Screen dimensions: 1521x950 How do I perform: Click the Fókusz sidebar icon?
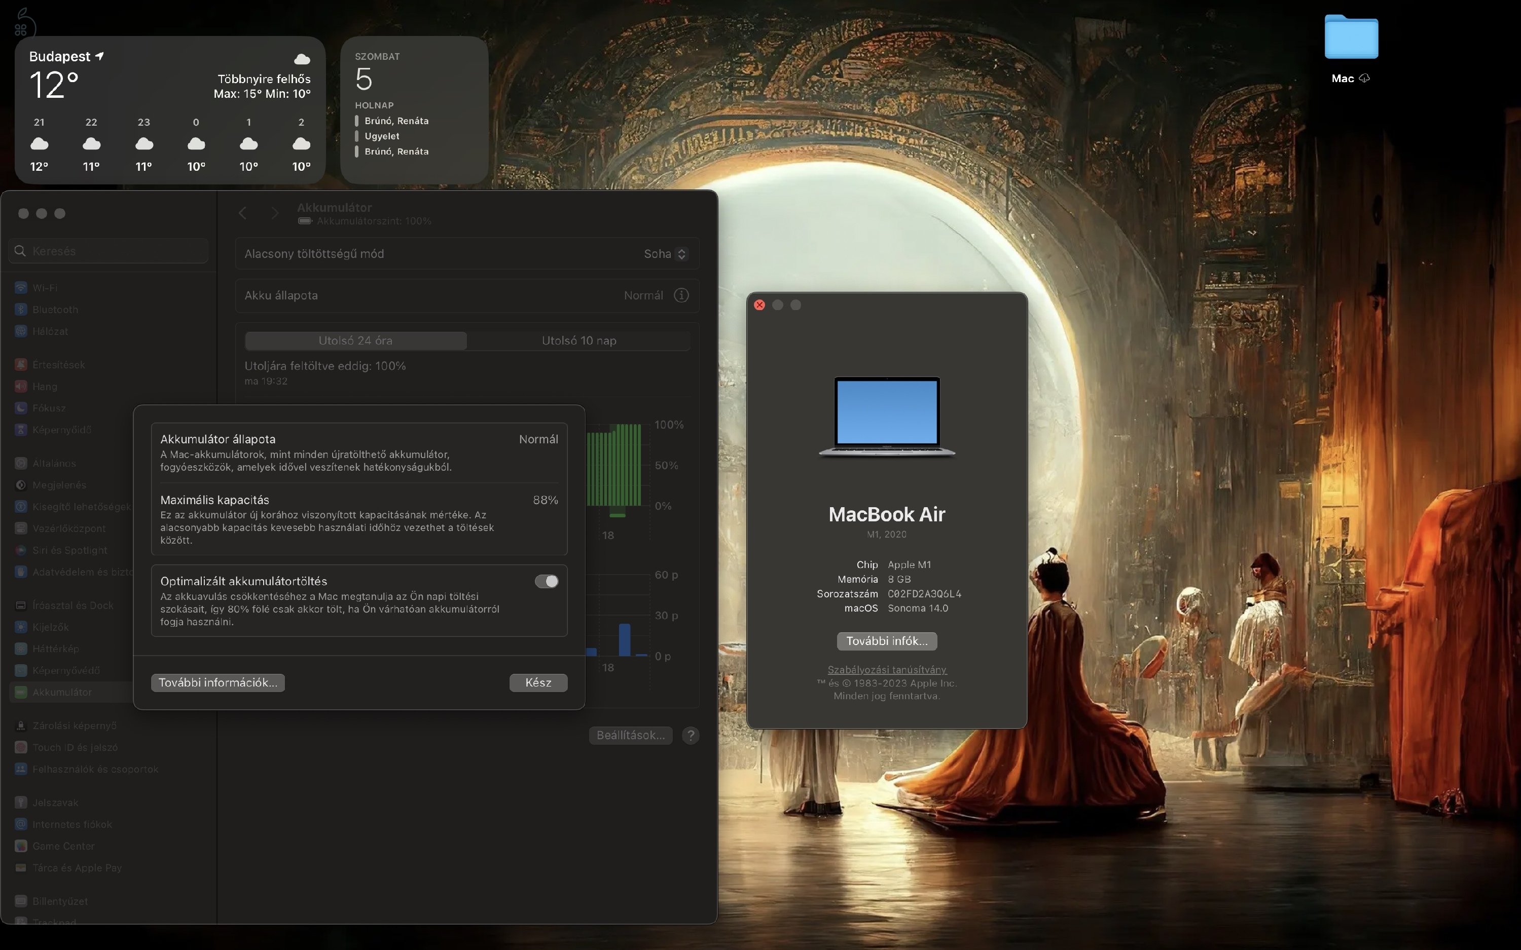[21, 408]
